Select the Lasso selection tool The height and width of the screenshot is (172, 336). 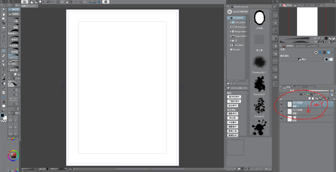click(3, 32)
